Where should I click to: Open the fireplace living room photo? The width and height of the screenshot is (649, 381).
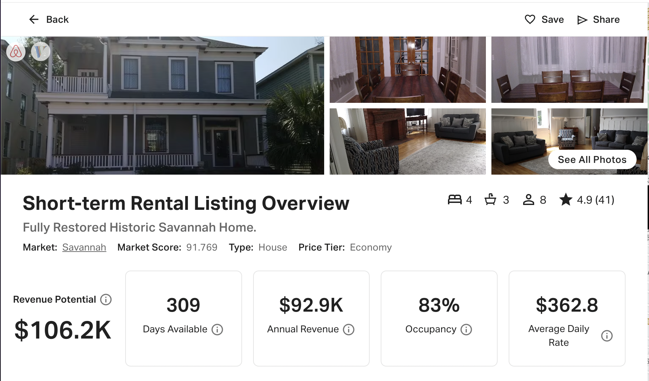[x=408, y=141]
